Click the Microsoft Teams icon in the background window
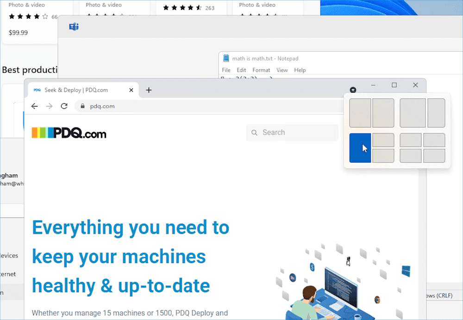This screenshot has height=320, width=463. coord(74,26)
